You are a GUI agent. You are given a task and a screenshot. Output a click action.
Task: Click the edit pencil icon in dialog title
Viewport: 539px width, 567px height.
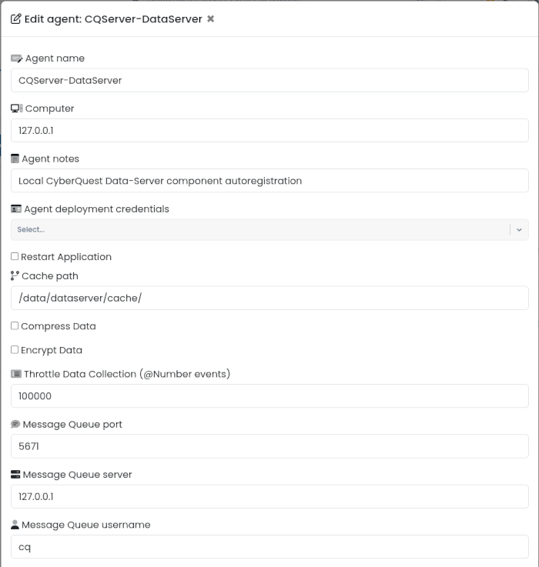click(16, 18)
